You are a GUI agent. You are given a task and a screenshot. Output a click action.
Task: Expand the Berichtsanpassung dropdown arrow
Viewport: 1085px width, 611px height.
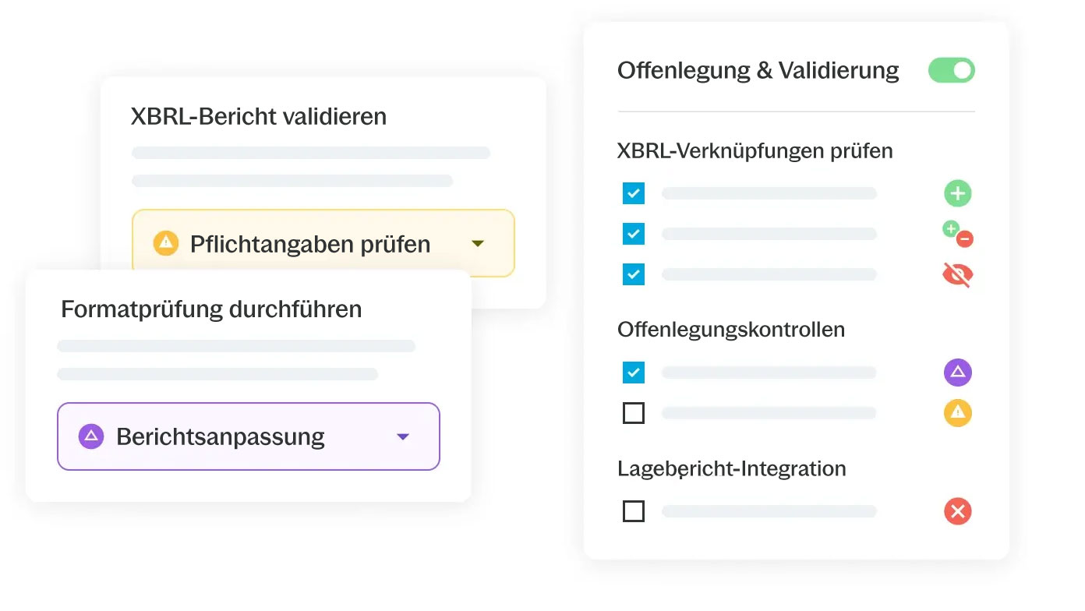pyautogui.click(x=403, y=437)
